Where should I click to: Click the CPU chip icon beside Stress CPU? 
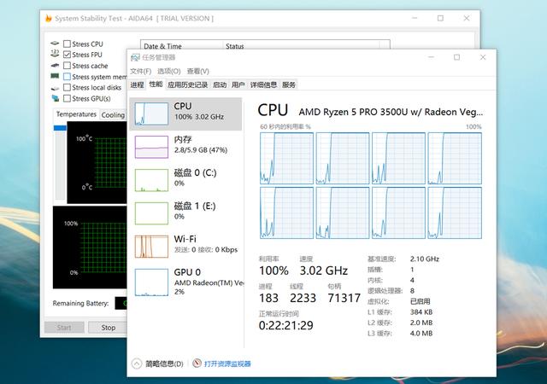tap(55, 44)
